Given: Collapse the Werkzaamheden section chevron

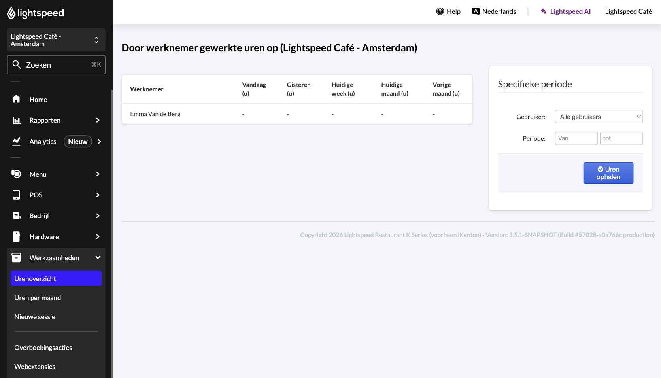Looking at the screenshot, I should (x=98, y=257).
